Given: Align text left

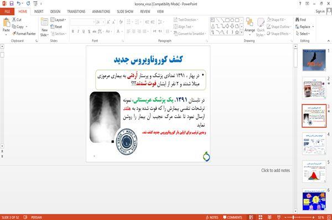Looking at the screenshot, I should (x=128, y=31).
